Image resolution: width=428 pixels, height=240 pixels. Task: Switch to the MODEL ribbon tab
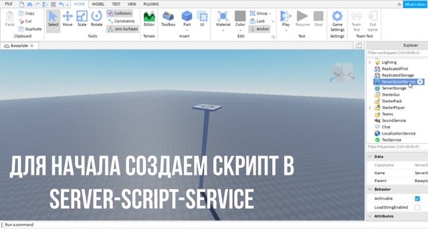tap(98, 4)
